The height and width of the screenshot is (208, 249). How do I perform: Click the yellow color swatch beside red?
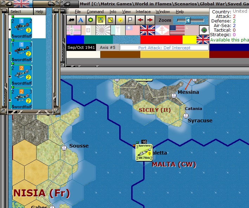[190, 40]
